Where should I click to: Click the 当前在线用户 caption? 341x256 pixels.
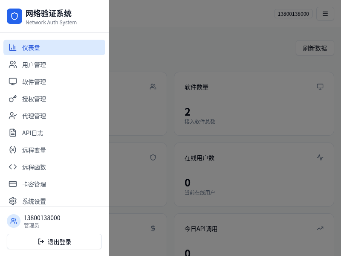click(x=199, y=192)
